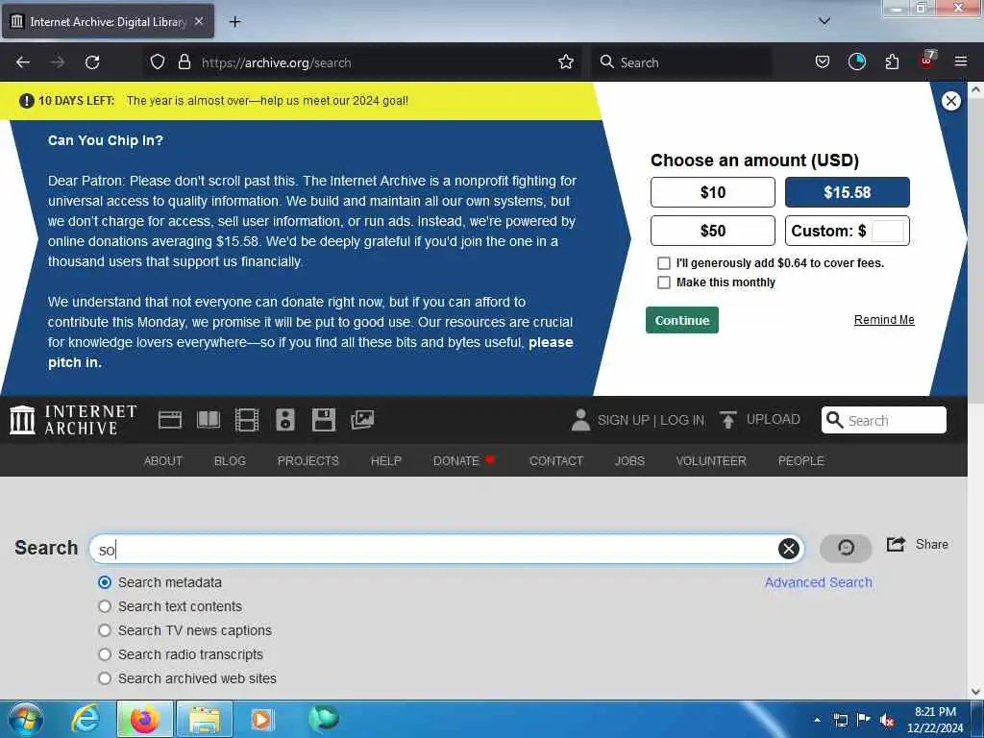This screenshot has height=738, width=984.
Task: Open the Web (Wayback) icon
Action: [x=169, y=420]
